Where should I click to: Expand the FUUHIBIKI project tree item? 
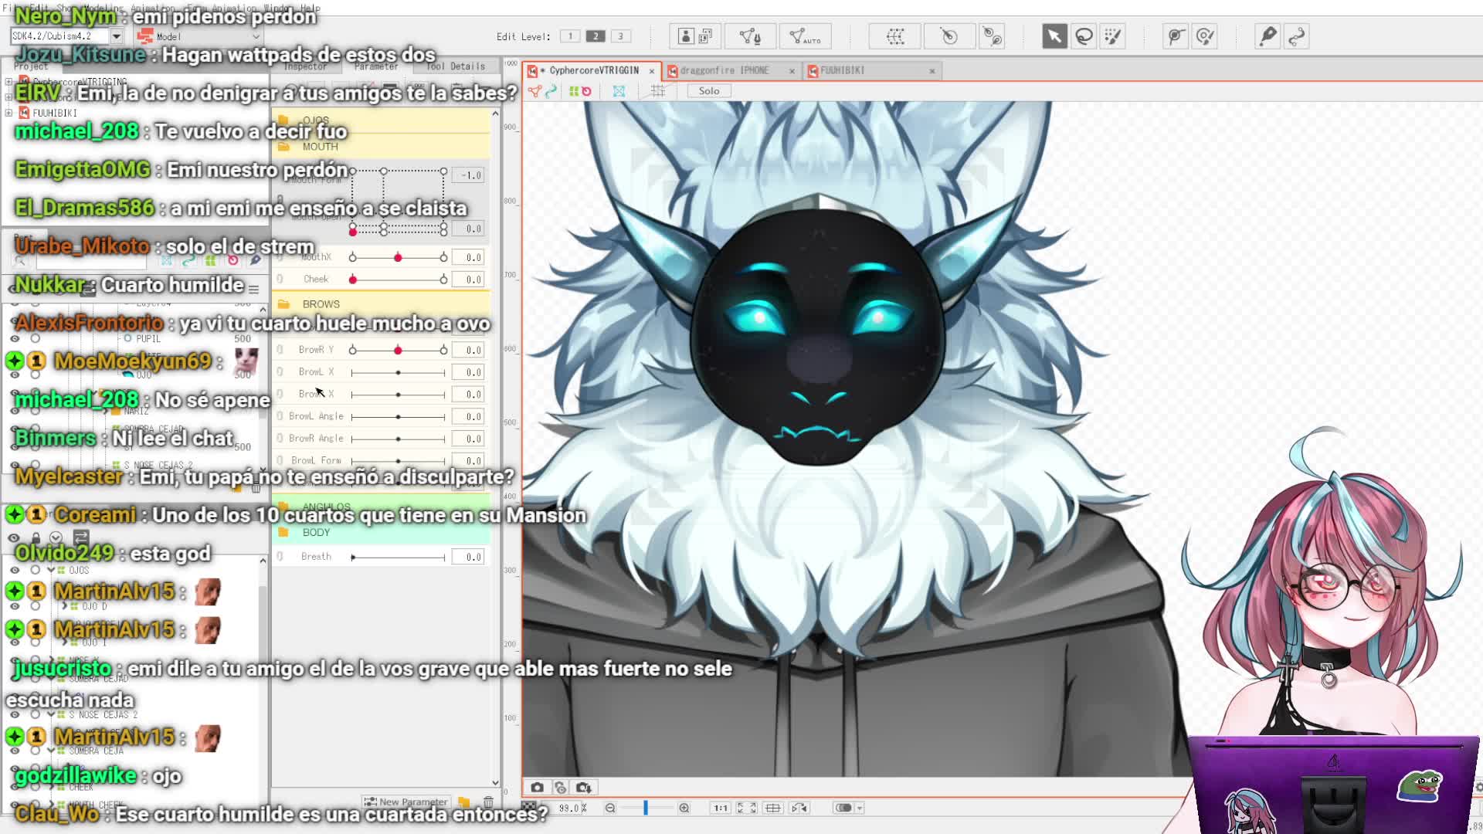click(8, 113)
